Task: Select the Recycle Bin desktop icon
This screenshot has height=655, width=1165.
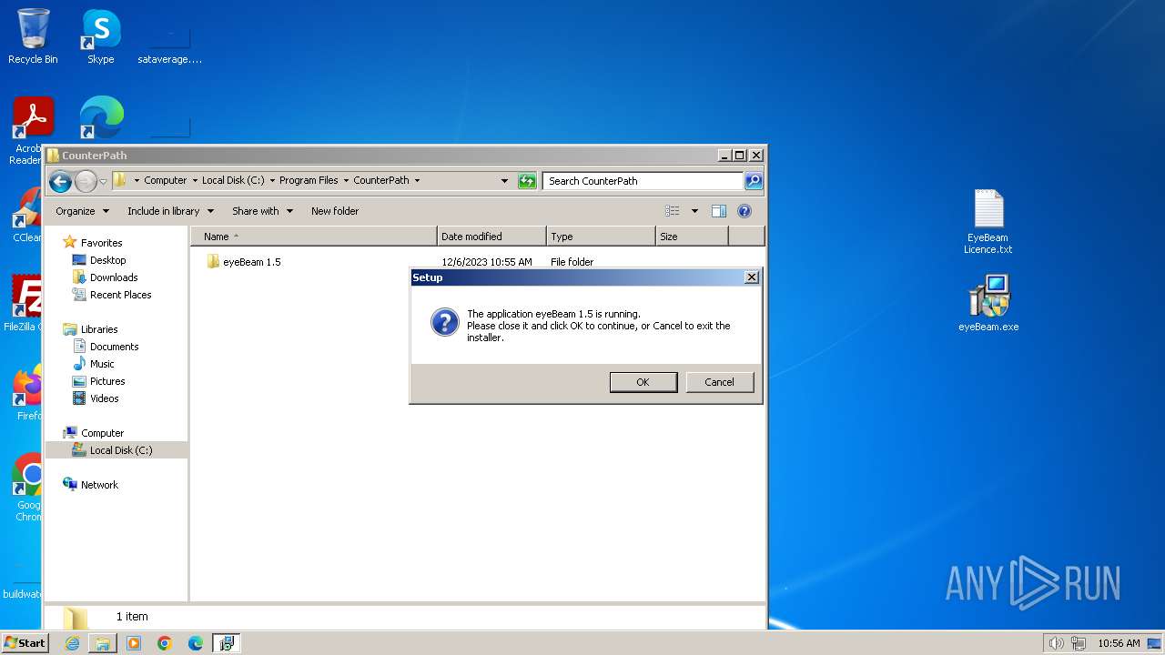Action: tap(33, 36)
